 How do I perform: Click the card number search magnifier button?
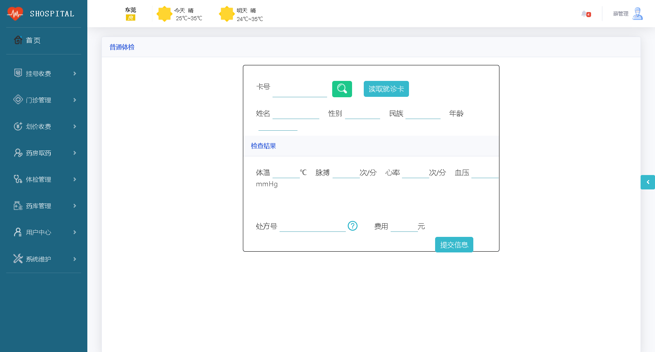(x=342, y=89)
